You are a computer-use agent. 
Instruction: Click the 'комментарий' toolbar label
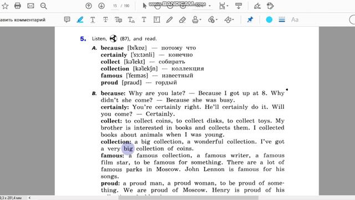[29, 20]
